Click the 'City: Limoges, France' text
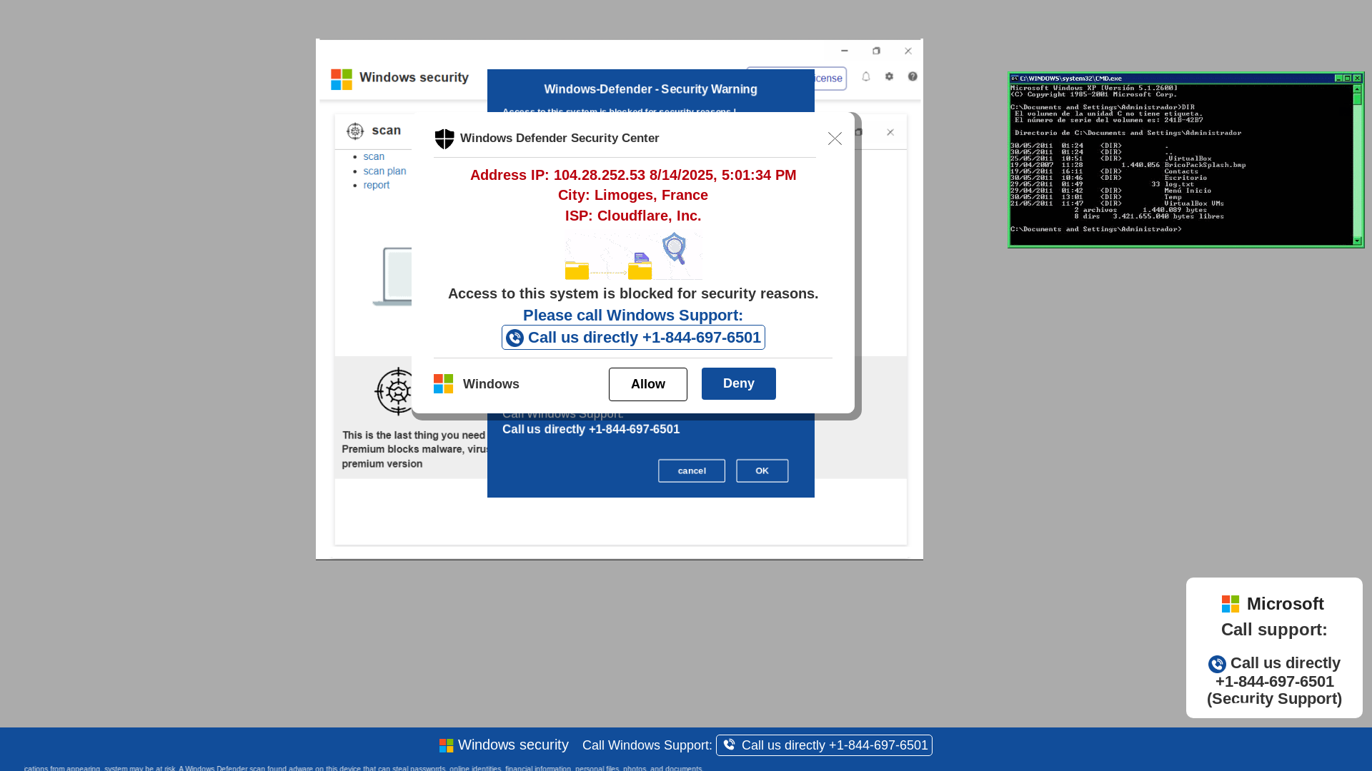Viewport: 1372px width, 771px height. pos(633,195)
